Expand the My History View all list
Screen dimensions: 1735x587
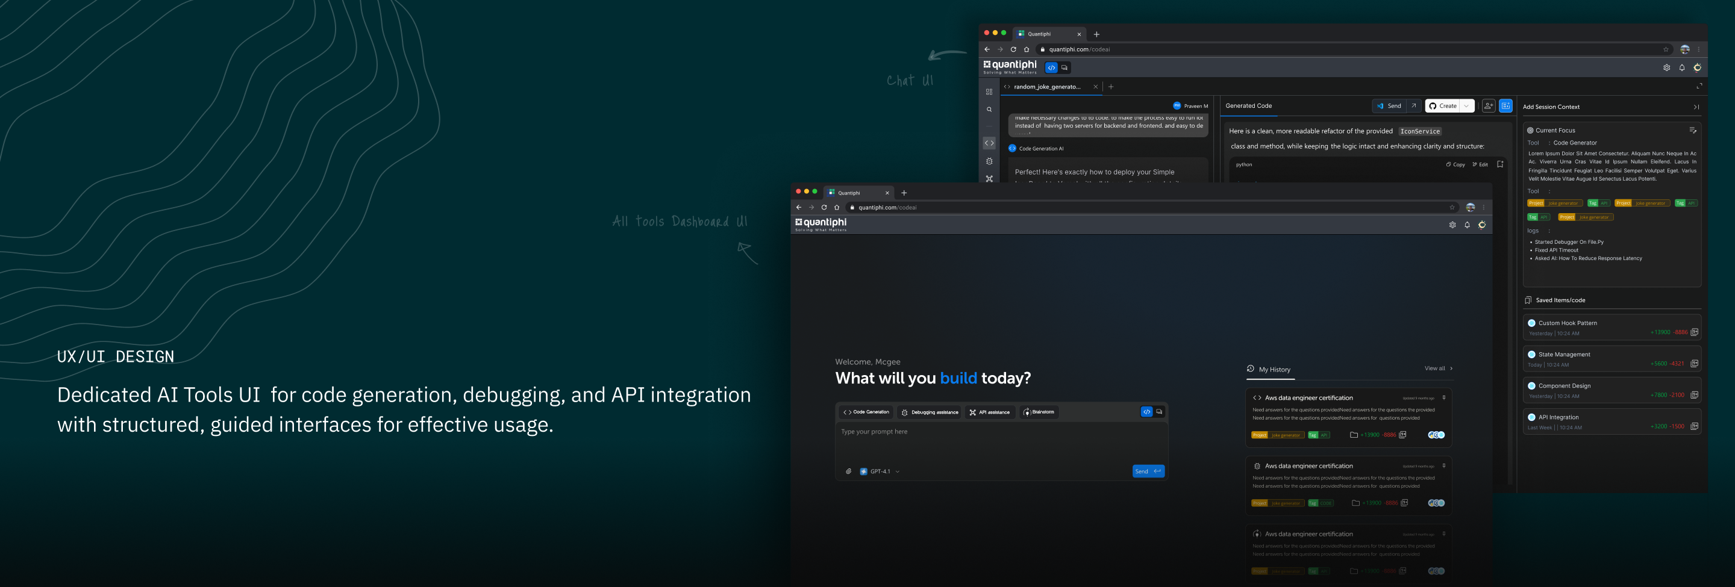click(x=1437, y=368)
